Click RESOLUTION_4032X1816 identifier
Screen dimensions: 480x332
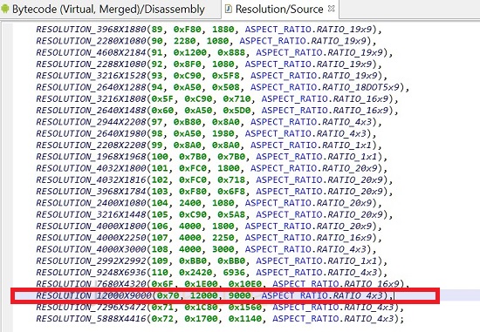(92, 180)
